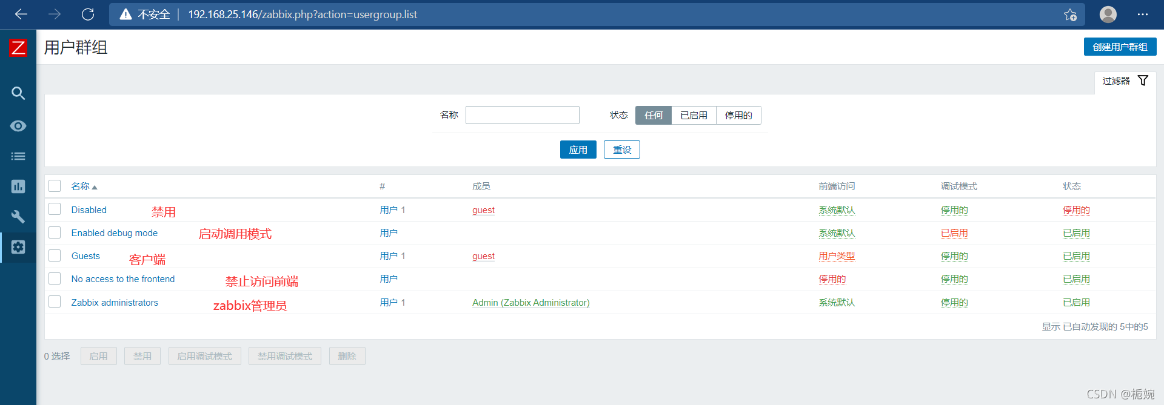This screenshot has width=1164, height=405.
Task: Toggle 已启用 status of Guests group
Action: tap(1076, 256)
